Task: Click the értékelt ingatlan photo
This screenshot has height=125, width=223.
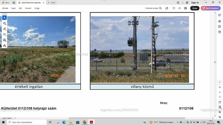Action: (38, 49)
